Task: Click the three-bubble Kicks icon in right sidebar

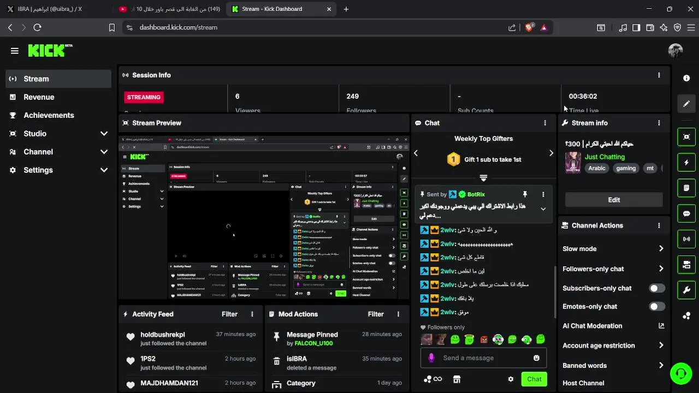Action: (686, 316)
